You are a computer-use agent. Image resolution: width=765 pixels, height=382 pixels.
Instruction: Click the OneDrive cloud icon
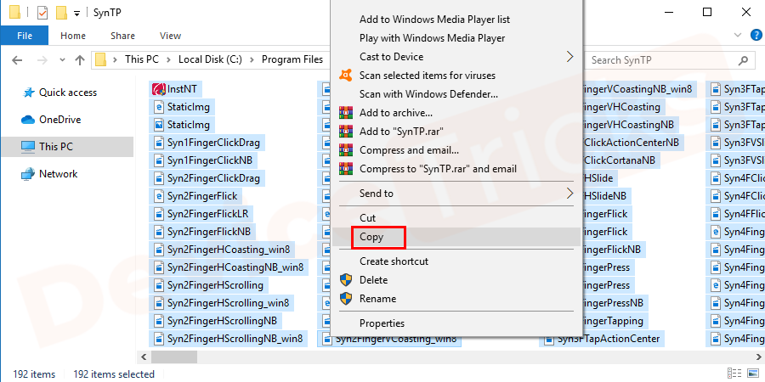coord(28,120)
